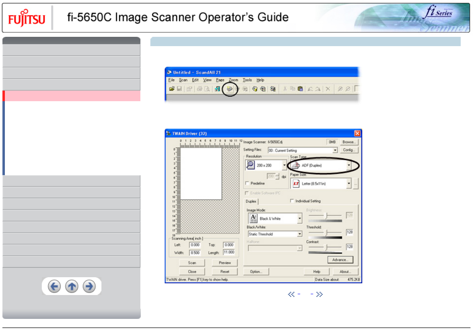
Task: Click the Threshold value box 128
Action: 350,232
